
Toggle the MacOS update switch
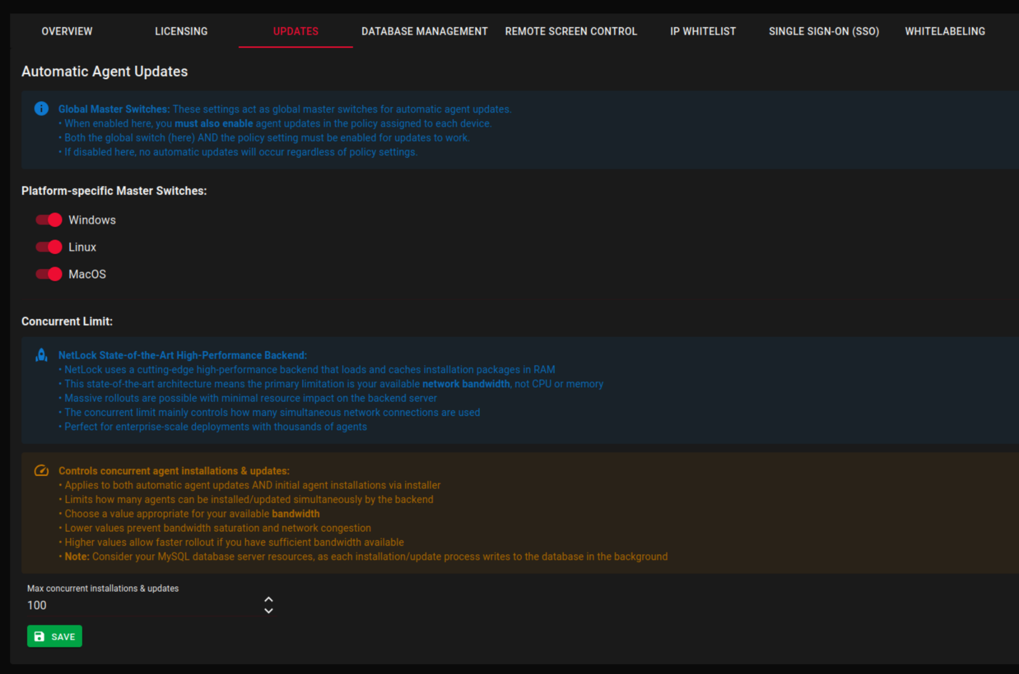[48, 274]
